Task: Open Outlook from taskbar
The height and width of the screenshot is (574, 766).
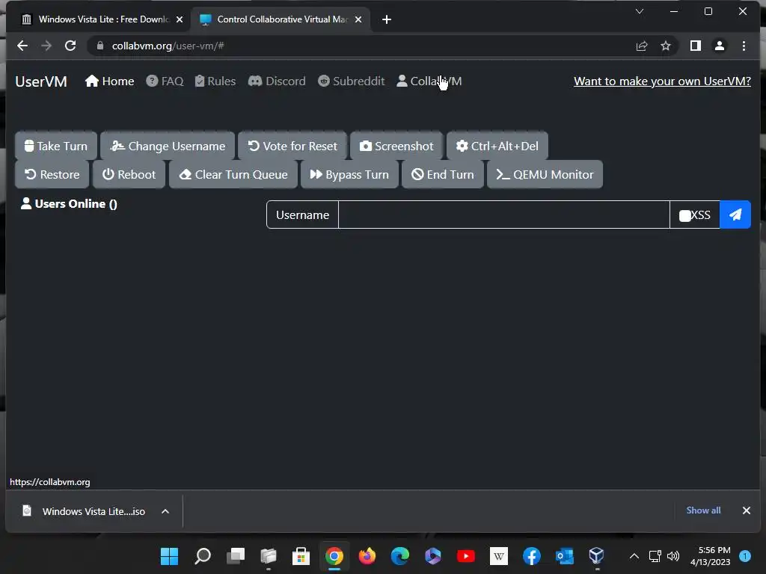Action: pyautogui.click(x=565, y=556)
